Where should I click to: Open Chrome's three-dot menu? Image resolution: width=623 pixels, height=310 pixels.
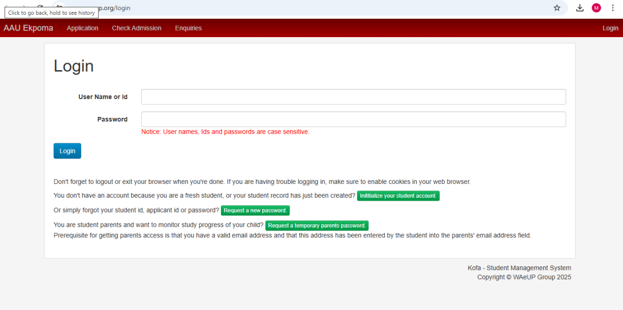point(613,8)
